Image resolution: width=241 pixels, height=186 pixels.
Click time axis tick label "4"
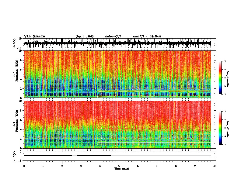click(x=100, y=166)
